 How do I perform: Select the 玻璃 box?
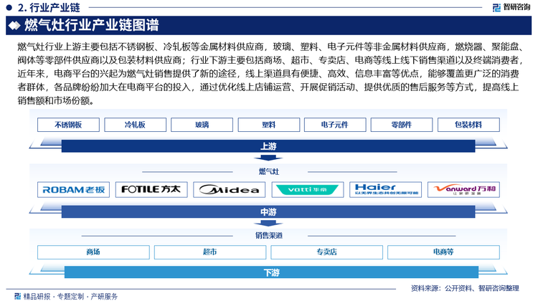[x=202, y=125]
